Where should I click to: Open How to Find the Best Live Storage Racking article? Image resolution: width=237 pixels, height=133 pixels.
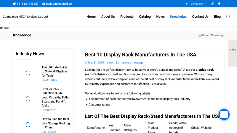[56, 123]
